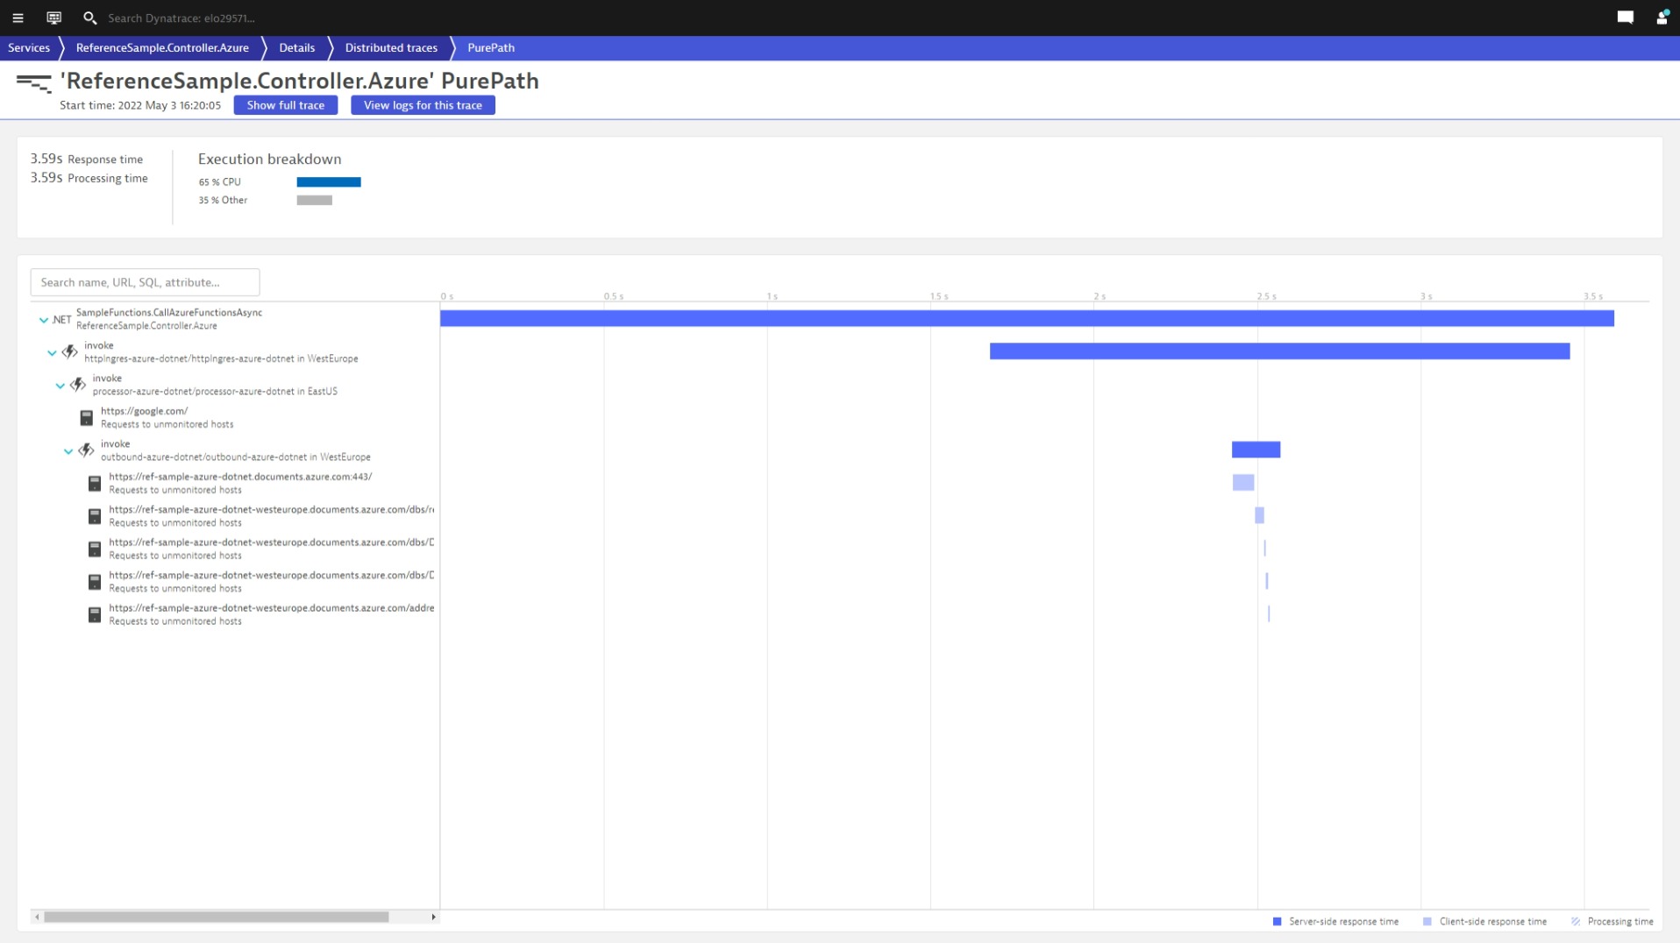The width and height of the screenshot is (1680, 943).
Task: Select outbound-azure-dotnet in WestEurope row
Action: point(235,450)
